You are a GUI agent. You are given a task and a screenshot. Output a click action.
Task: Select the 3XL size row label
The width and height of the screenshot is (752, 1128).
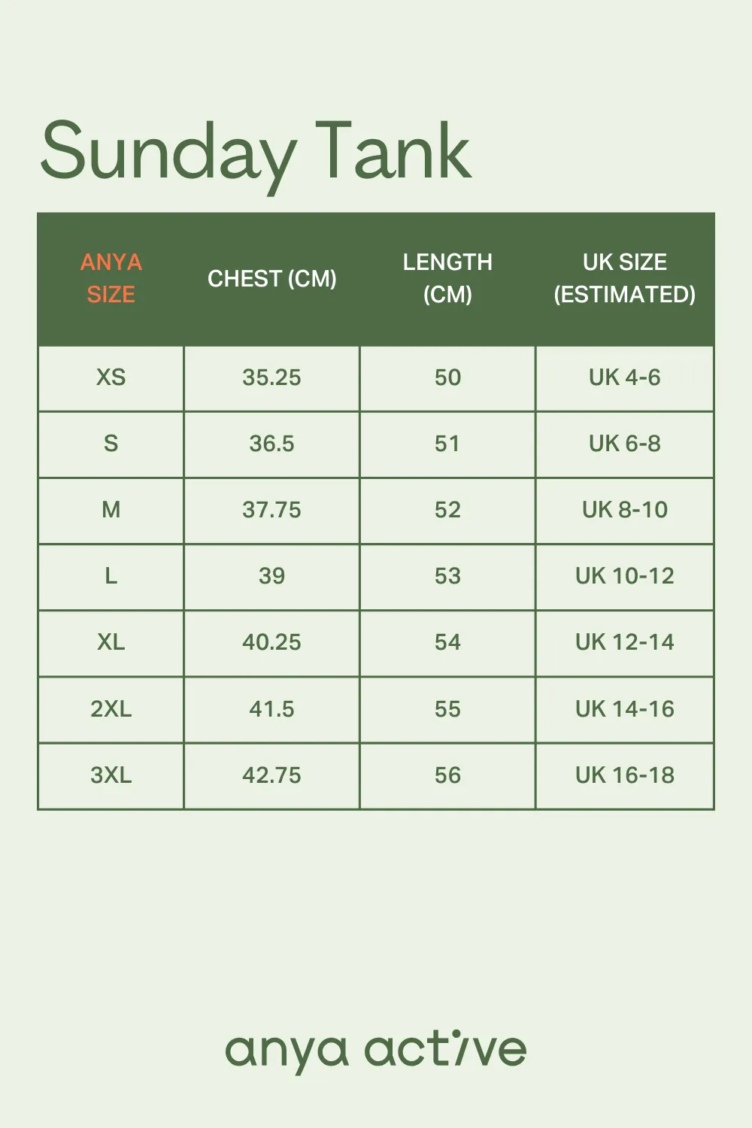click(111, 775)
